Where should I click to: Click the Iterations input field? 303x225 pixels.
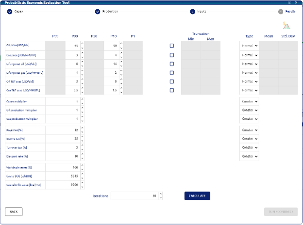tap(134, 196)
